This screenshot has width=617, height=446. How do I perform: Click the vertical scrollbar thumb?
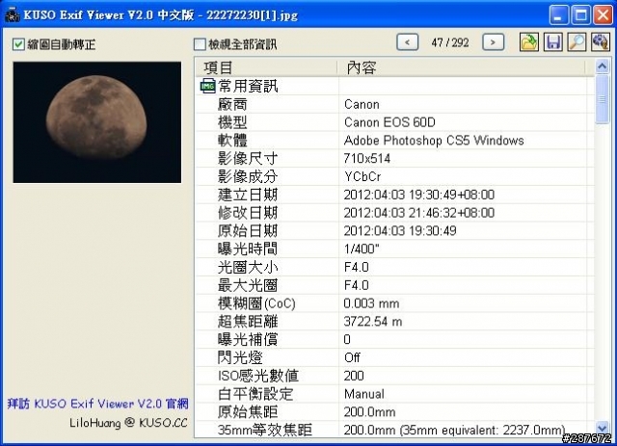coord(602,99)
